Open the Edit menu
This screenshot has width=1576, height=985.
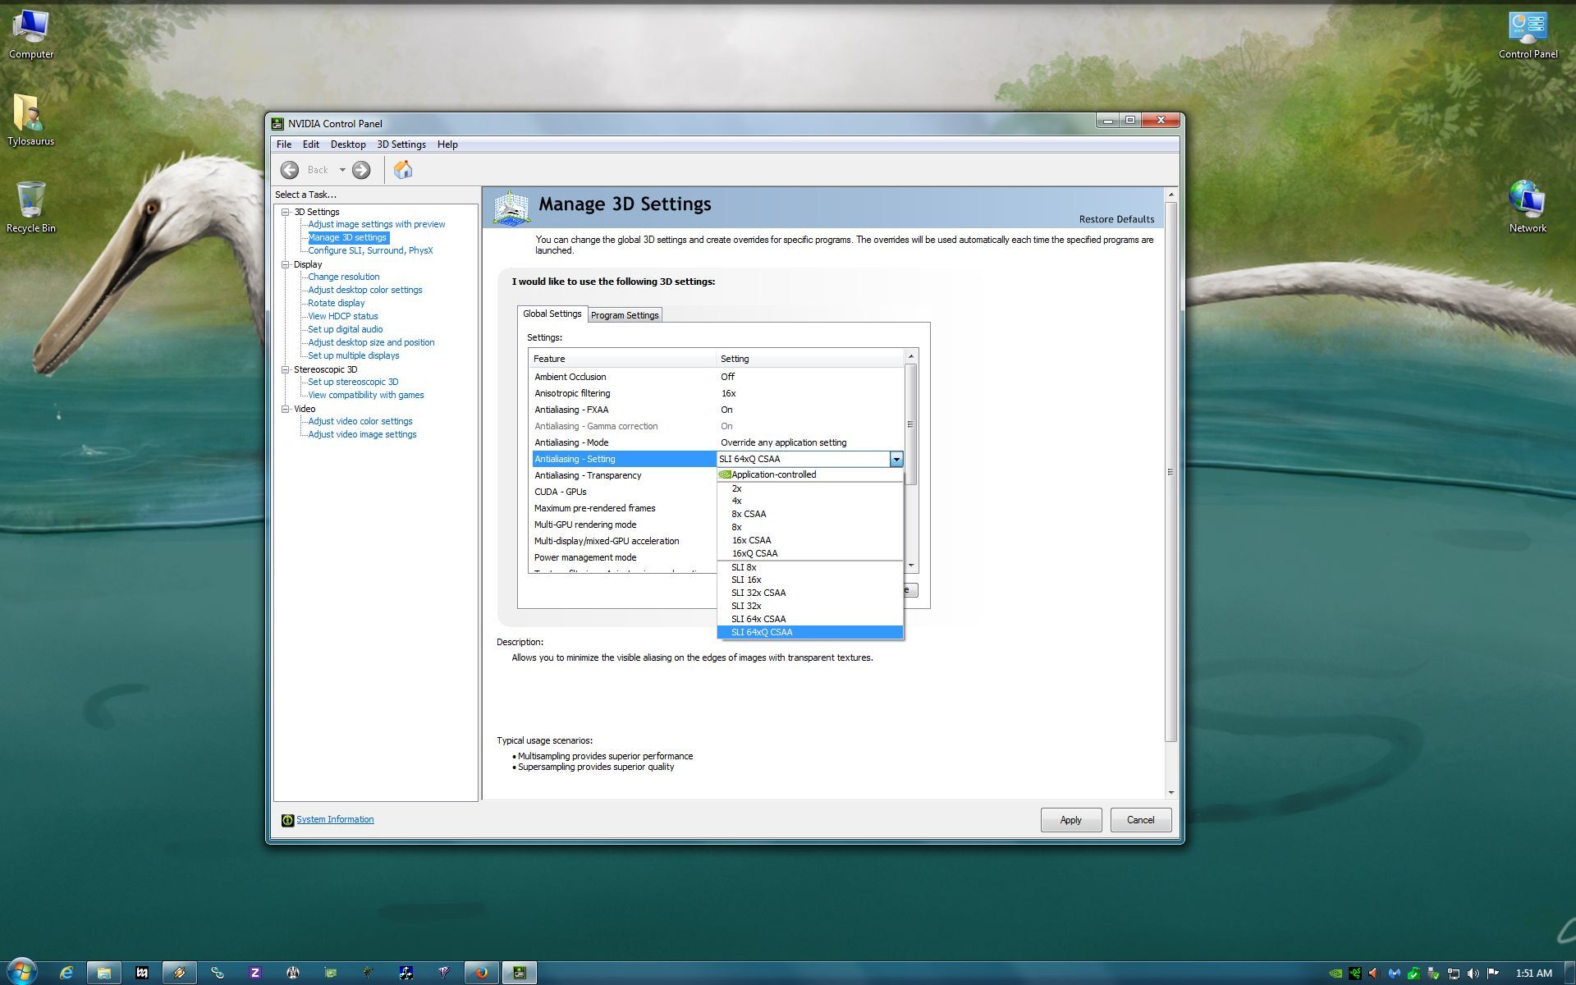pyautogui.click(x=311, y=144)
